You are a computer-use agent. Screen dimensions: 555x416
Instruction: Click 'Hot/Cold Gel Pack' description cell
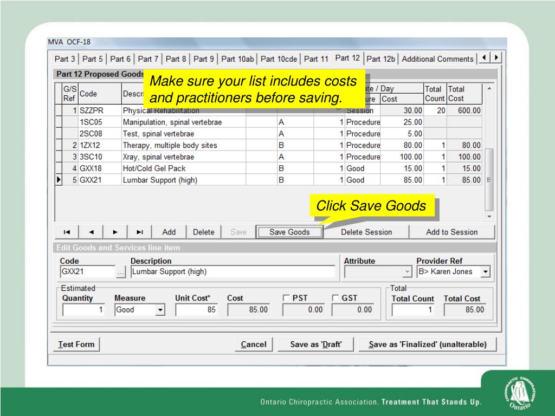pyautogui.click(x=184, y=168)
